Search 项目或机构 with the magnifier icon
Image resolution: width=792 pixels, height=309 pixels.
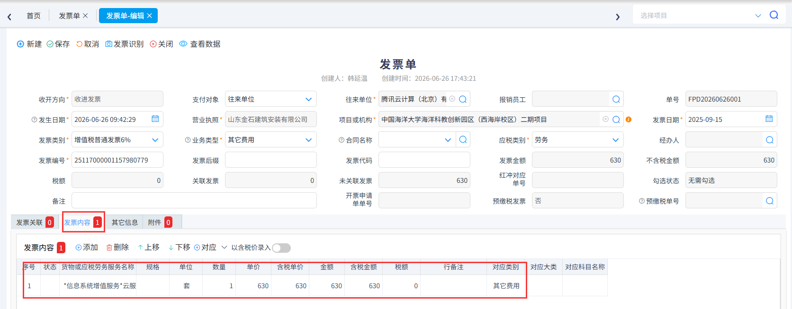pyautogui.click(x=616, y=120)
